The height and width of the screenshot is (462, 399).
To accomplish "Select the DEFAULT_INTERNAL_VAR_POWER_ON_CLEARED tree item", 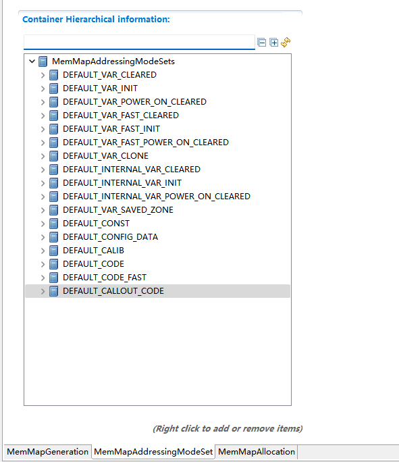I will (x=157, y=197).
